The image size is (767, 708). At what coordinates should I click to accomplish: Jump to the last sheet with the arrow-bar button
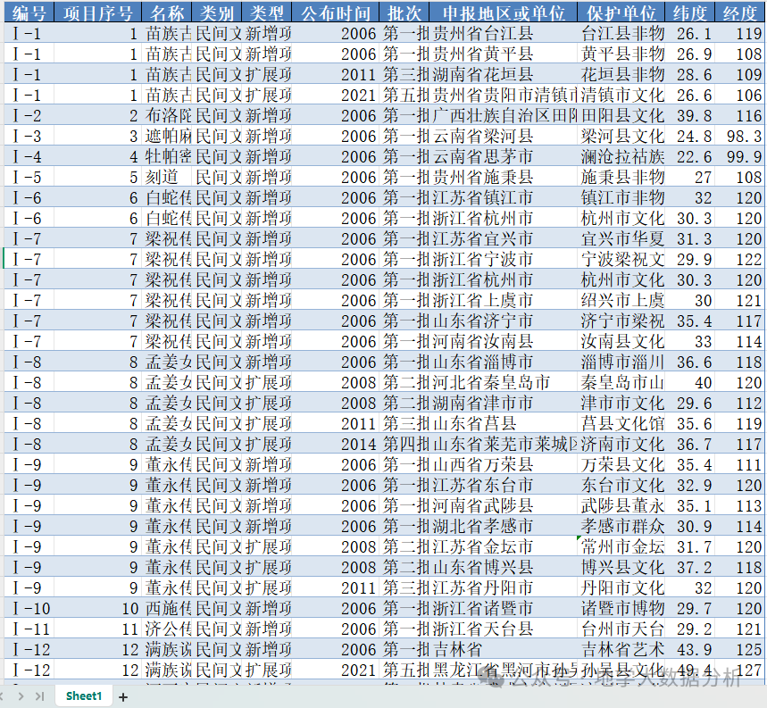tap(40, 696)
